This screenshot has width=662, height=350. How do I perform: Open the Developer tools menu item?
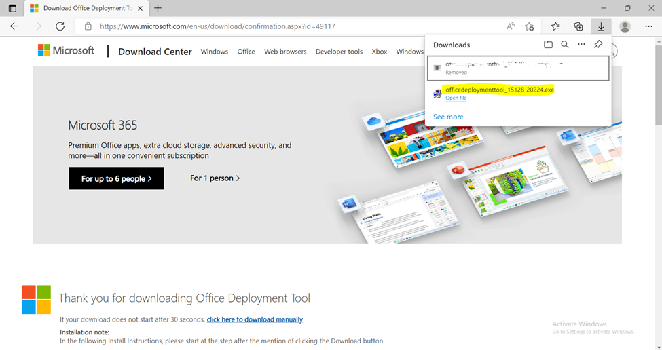pos(339,52)
